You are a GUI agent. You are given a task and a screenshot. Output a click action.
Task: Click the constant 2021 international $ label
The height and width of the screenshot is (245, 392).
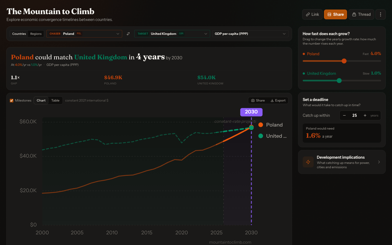pos(87,100)
